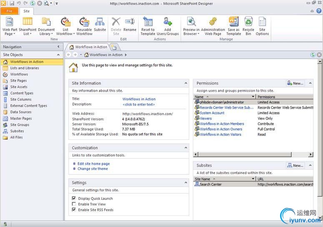Select Lists and Libraries in navigation
This screenshot has width=323, height=227.
(32, 68)
